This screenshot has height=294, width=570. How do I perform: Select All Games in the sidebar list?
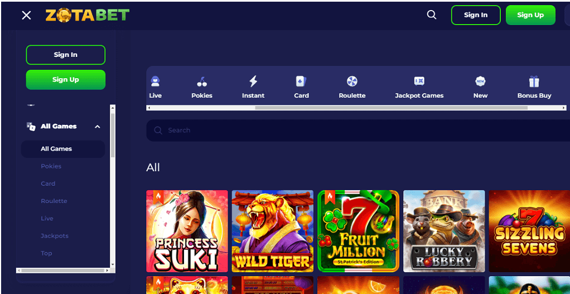tap(63, 149)
